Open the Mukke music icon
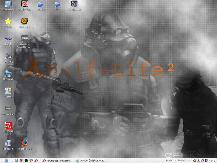The width and height of the screenshot is (217, 163). coord(8,58)
